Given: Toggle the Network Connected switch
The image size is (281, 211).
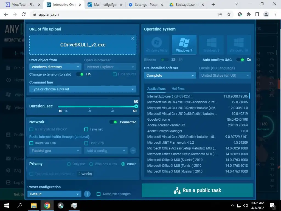Looking at the screenshot, I should click(113, 122).
